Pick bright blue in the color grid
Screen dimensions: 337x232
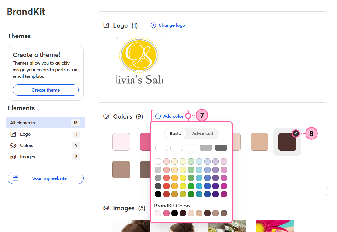click(x=207, y=186)
